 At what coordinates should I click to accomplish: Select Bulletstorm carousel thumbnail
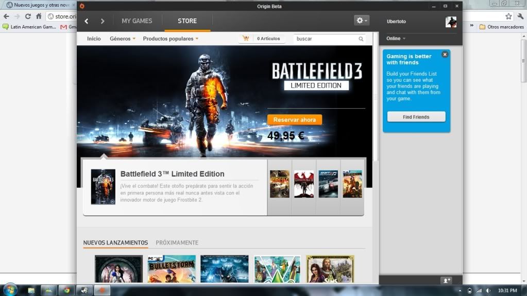[352, 184]
